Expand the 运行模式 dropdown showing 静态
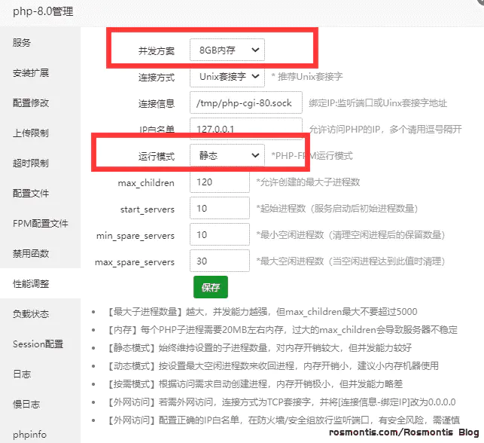 (227, 155)
